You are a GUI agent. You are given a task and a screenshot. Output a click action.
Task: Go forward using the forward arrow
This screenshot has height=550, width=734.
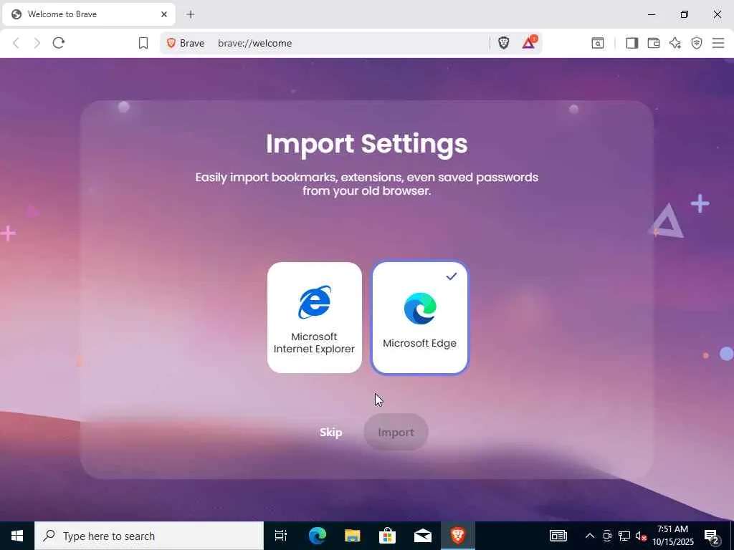(x=37, y=43)
